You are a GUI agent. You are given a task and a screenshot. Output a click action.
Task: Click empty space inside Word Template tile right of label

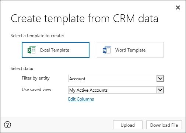(x=154, y=50)
